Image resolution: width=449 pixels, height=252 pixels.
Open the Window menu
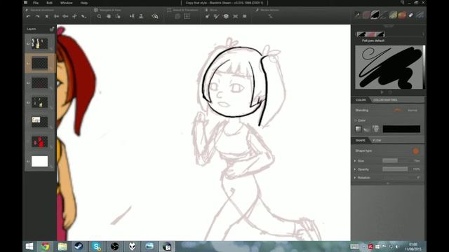66,3
